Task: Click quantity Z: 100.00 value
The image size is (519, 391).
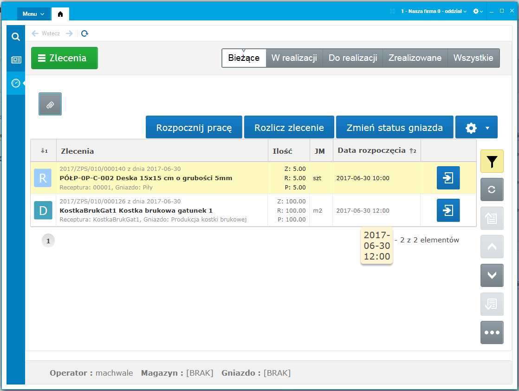Action: pos(291,201)
